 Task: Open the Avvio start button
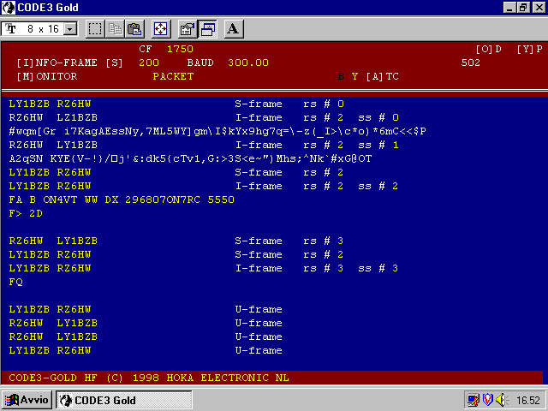28,400
